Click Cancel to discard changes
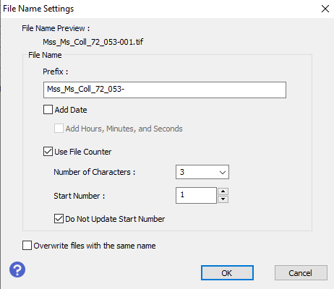The height and width of the screenshot is (289, 334). click(301, 273)
